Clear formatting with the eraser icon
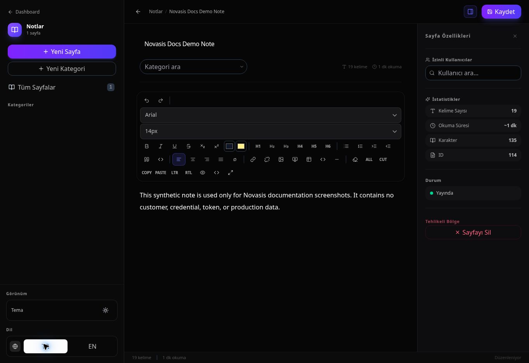The image size is (529, 363). point(355,159)
